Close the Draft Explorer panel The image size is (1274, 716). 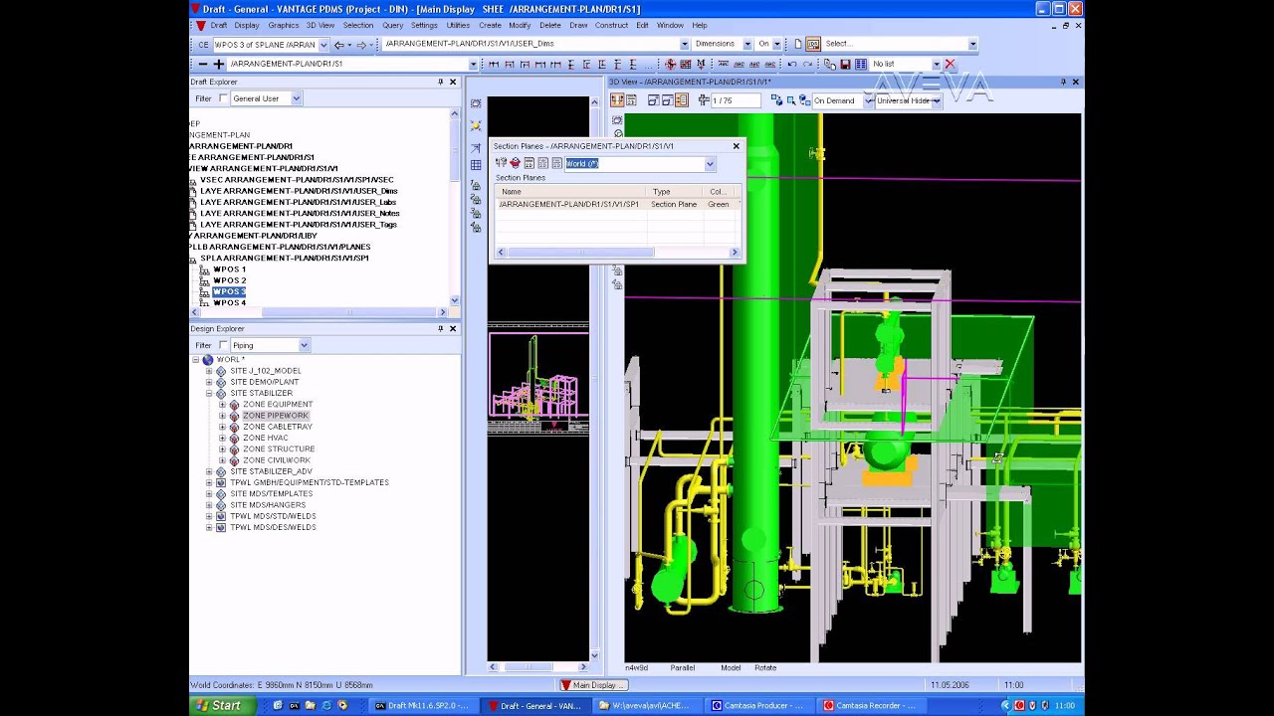[453, 82]
